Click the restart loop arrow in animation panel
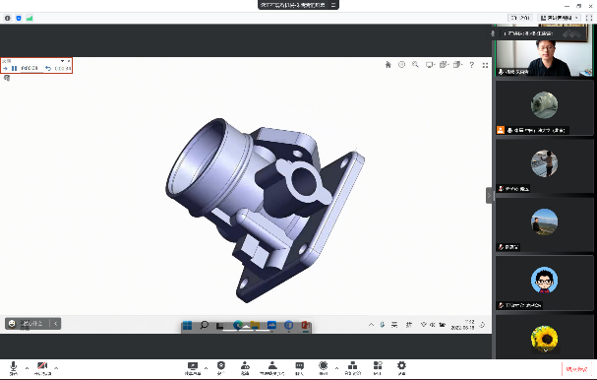The width and height of the screenshot is (597, 380). [x=48, y=69]
